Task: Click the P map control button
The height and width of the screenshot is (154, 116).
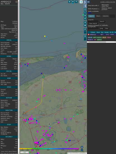Action: click(85, 29)
